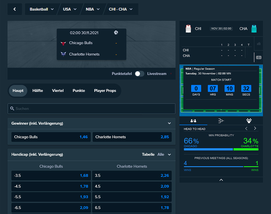Click the CHA teal jersey icon
271x214 pixels.
pyautogui.click(x=254, y=29)
